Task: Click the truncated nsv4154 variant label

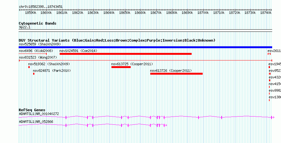Action: [275, 84]
